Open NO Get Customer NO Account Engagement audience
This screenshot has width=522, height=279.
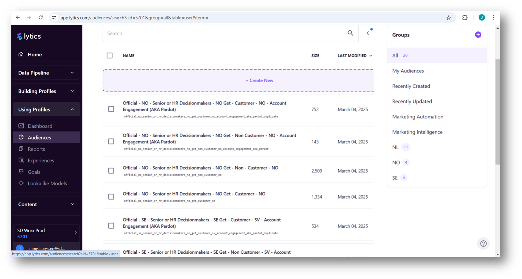(204, 106)
